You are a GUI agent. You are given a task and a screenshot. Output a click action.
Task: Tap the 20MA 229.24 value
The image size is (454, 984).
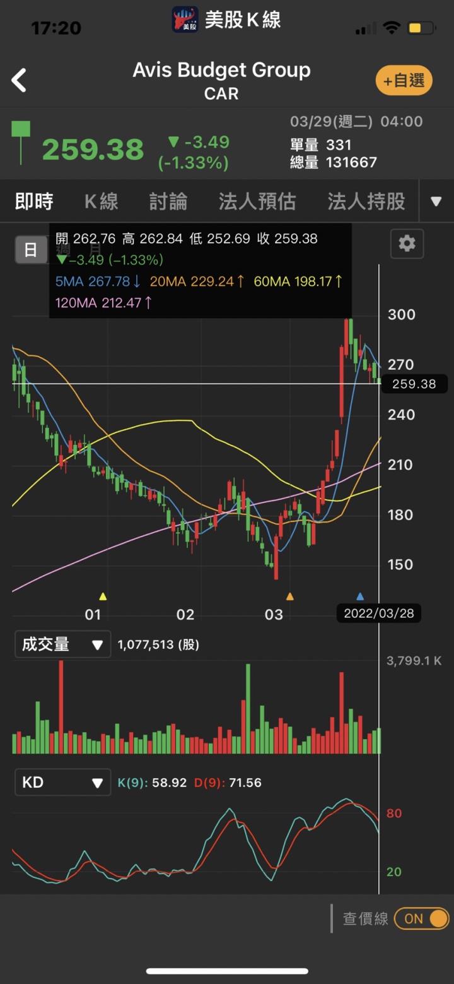pyautogui.click(x=197, y=282)
